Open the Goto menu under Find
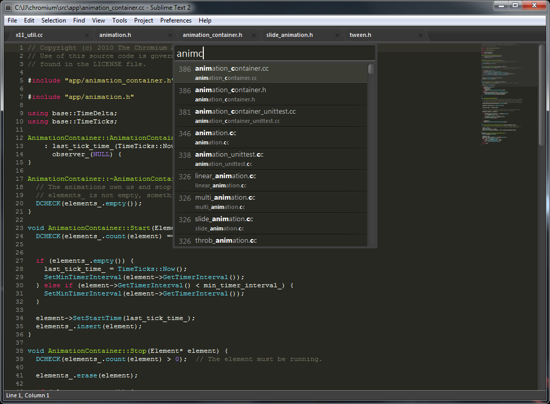Screen dimensions: 550x404 click(79, 20)
